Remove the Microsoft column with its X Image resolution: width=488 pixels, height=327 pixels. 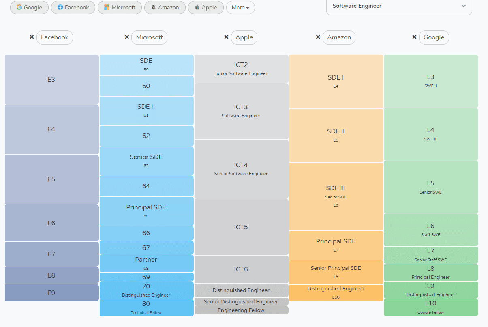point(126,37)
